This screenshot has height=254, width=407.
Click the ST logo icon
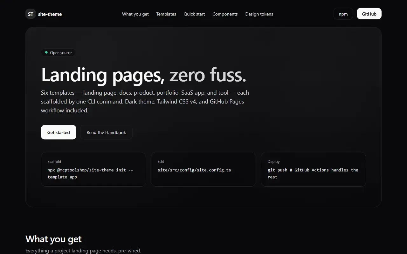point(31,14)
